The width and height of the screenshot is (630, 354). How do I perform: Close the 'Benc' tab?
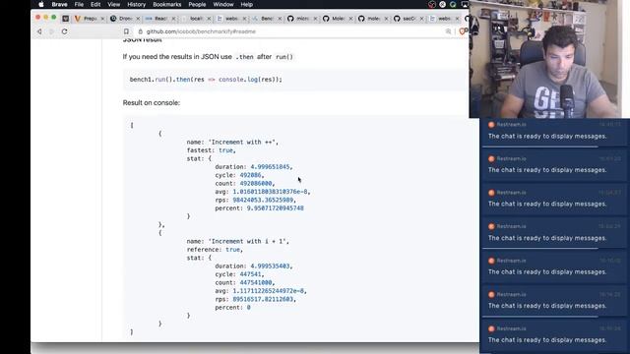[280, 19]
